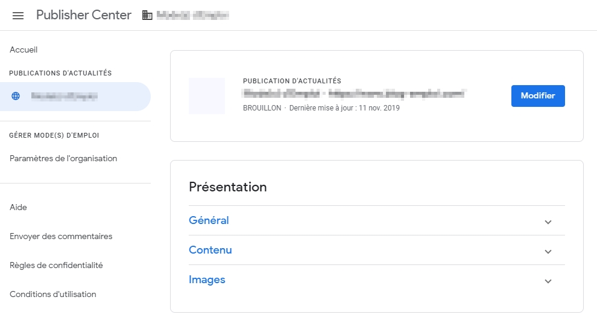Click Envoyer des commentaires

61,236
